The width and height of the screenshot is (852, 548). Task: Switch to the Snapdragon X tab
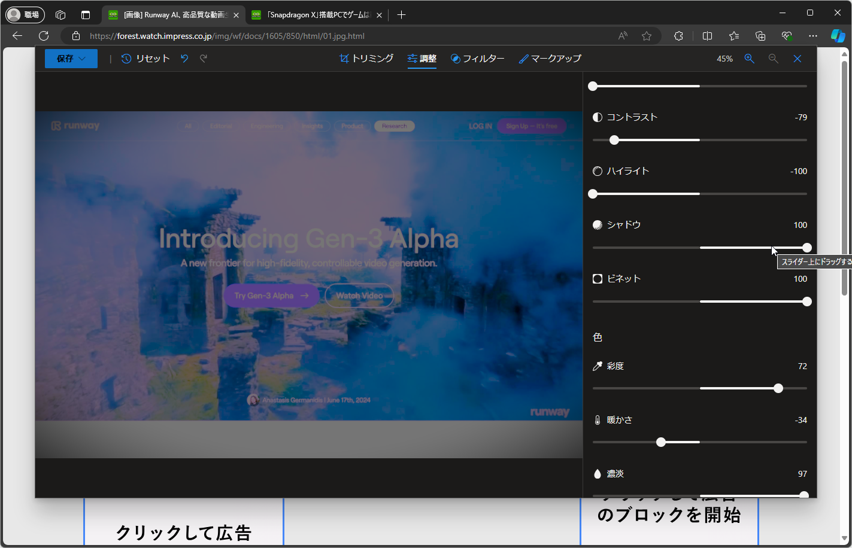317,15
